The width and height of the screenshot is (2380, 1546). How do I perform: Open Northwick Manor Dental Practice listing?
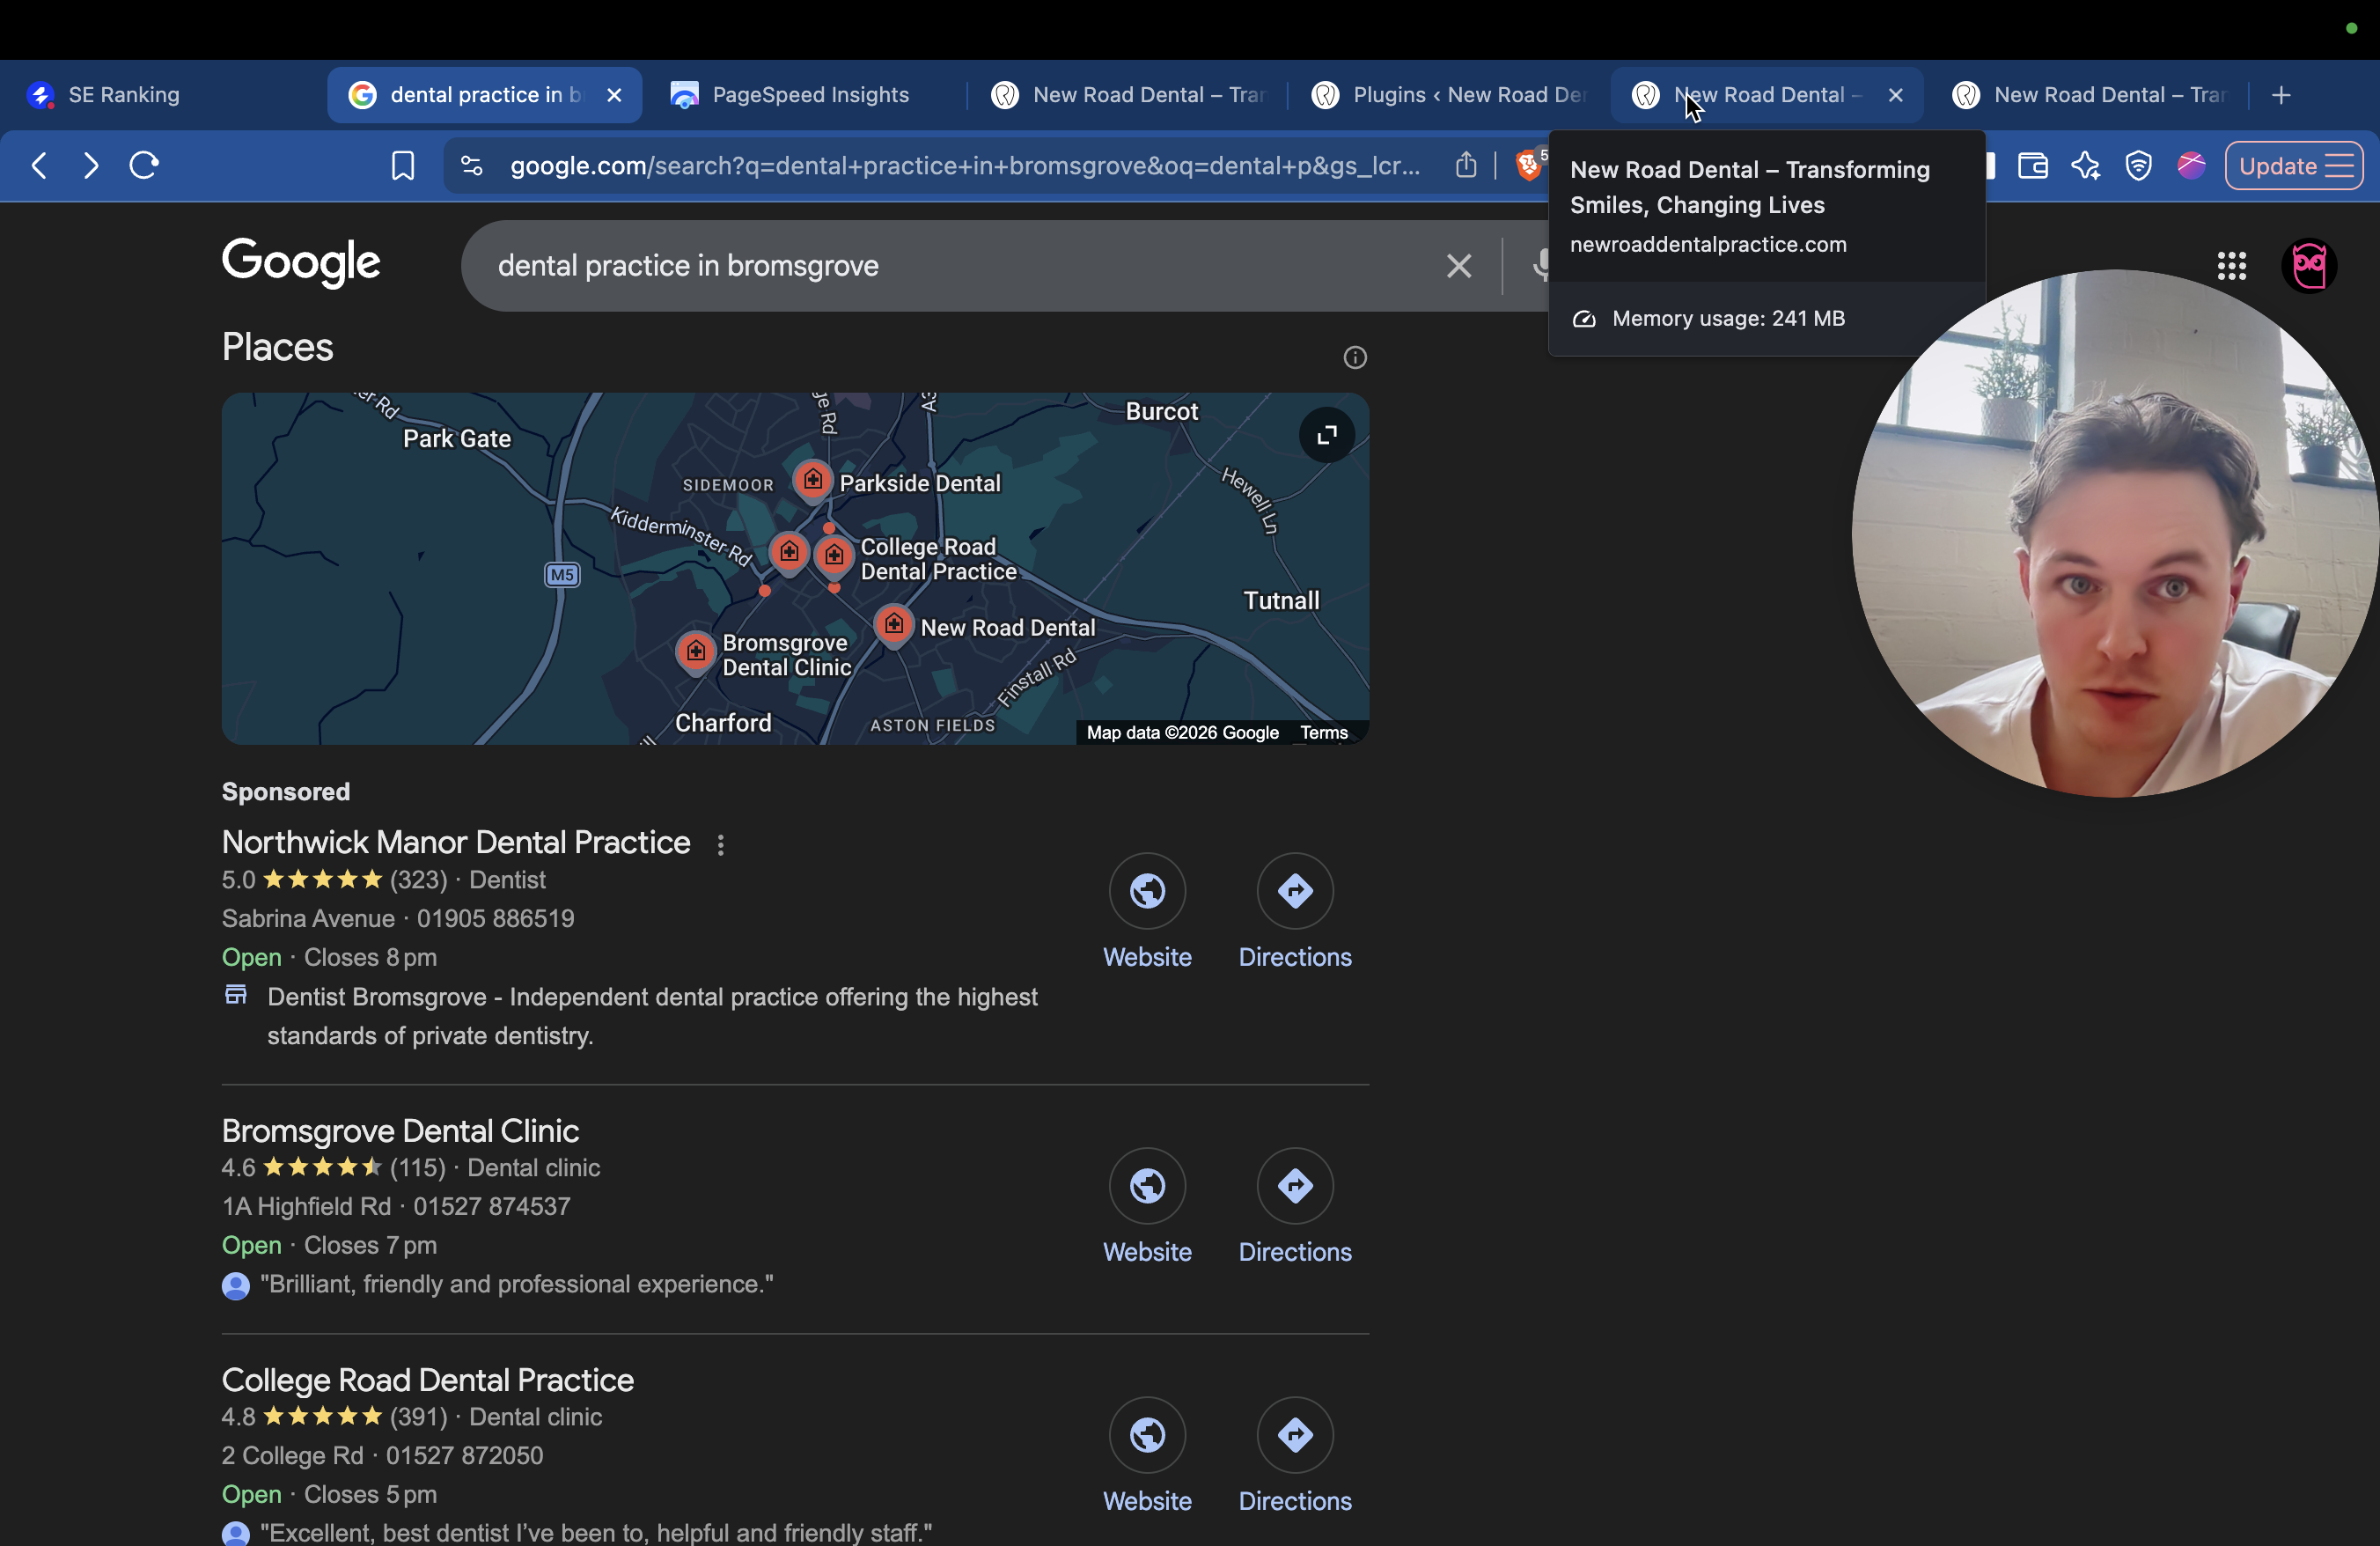pyautogui.click(x=456, y=842)
